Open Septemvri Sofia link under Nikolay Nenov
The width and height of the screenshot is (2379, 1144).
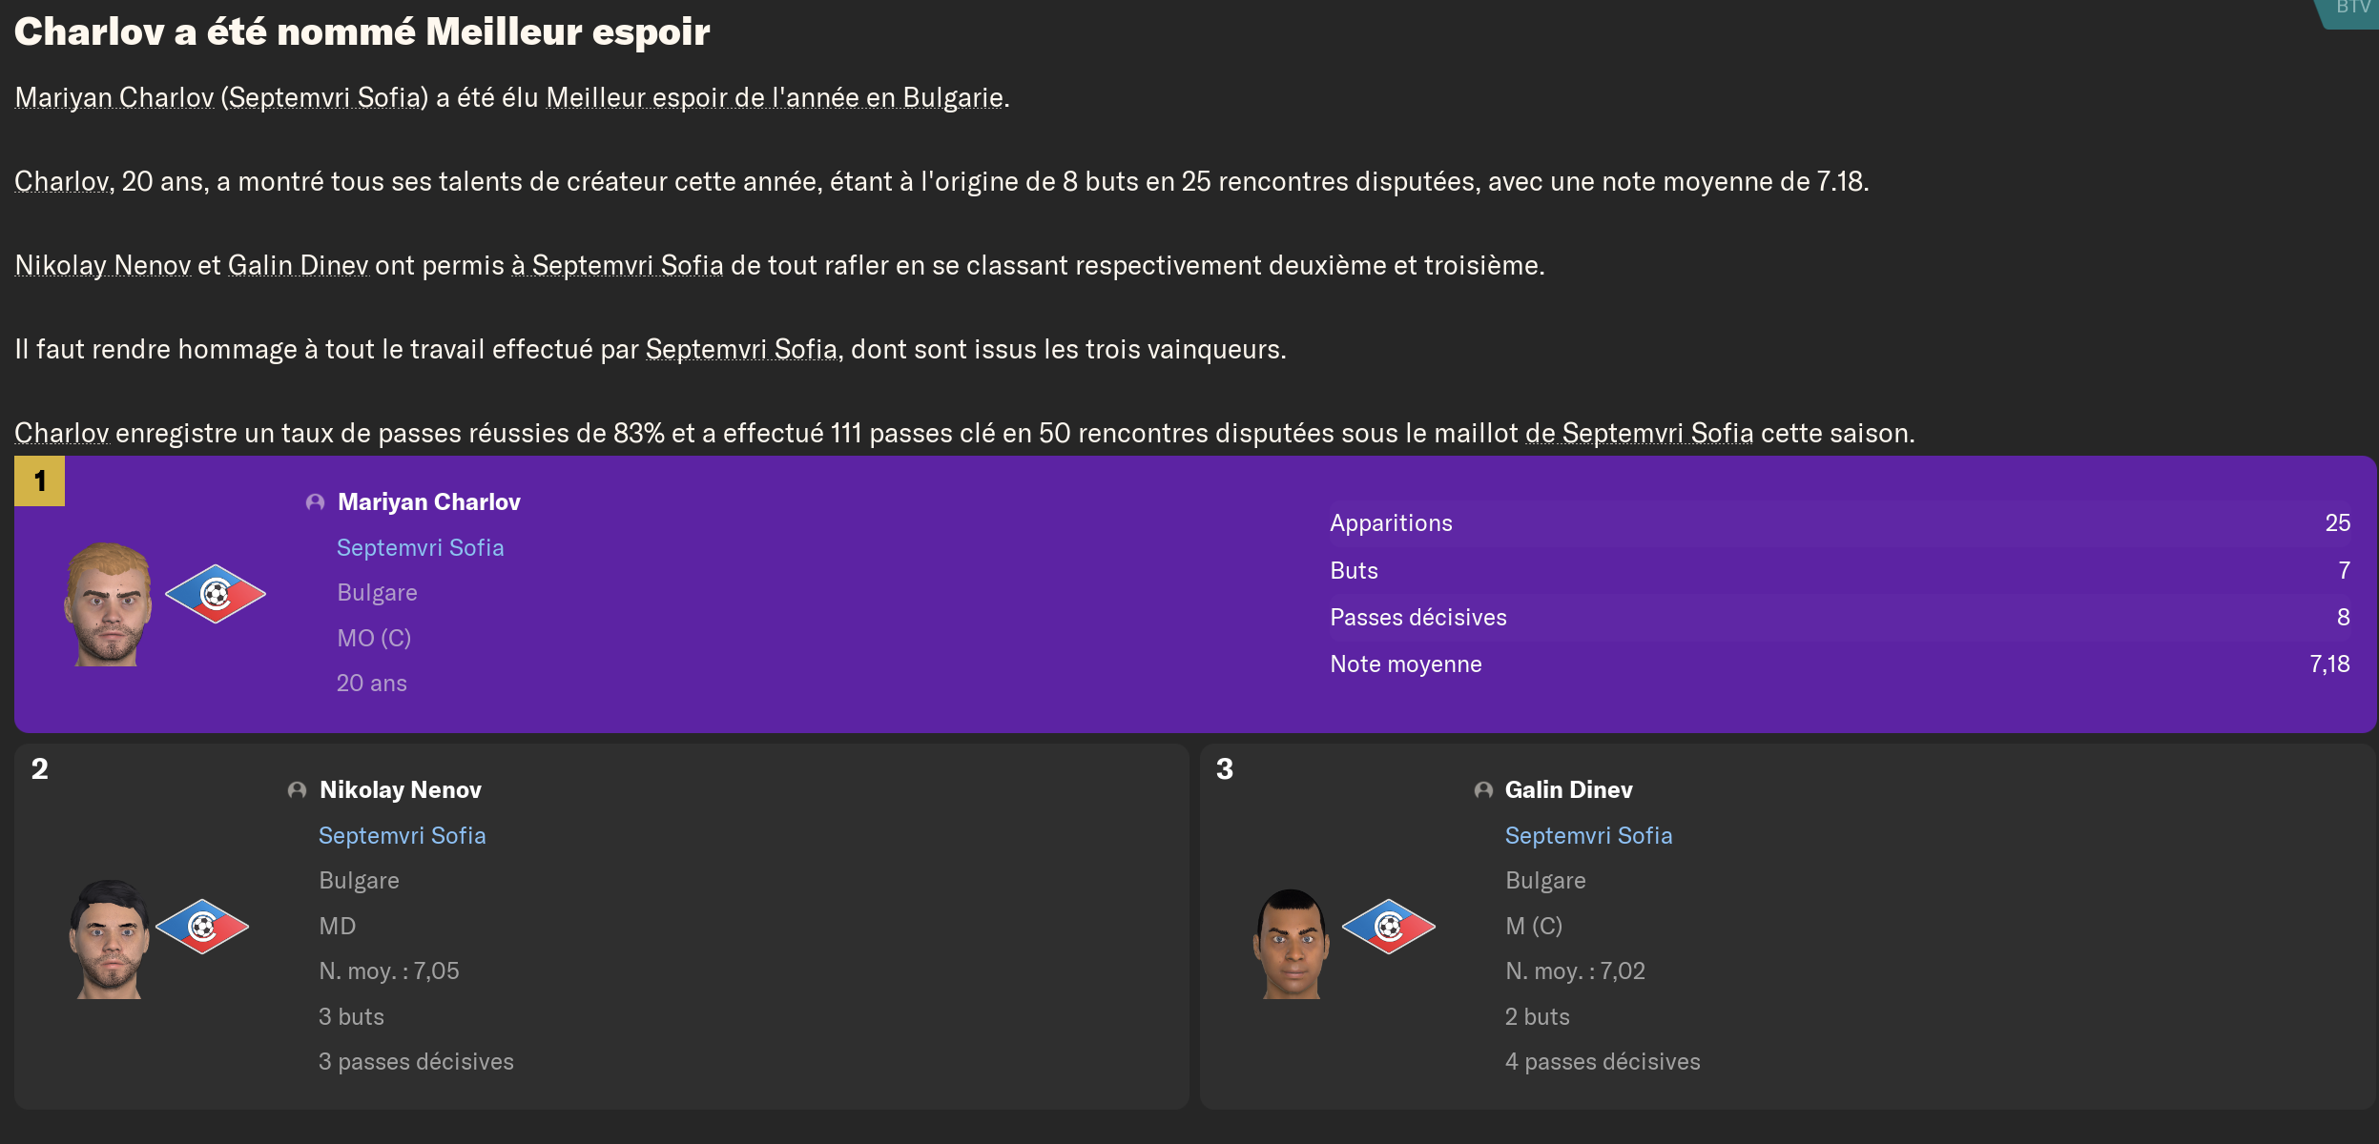[x=402, y=836]
